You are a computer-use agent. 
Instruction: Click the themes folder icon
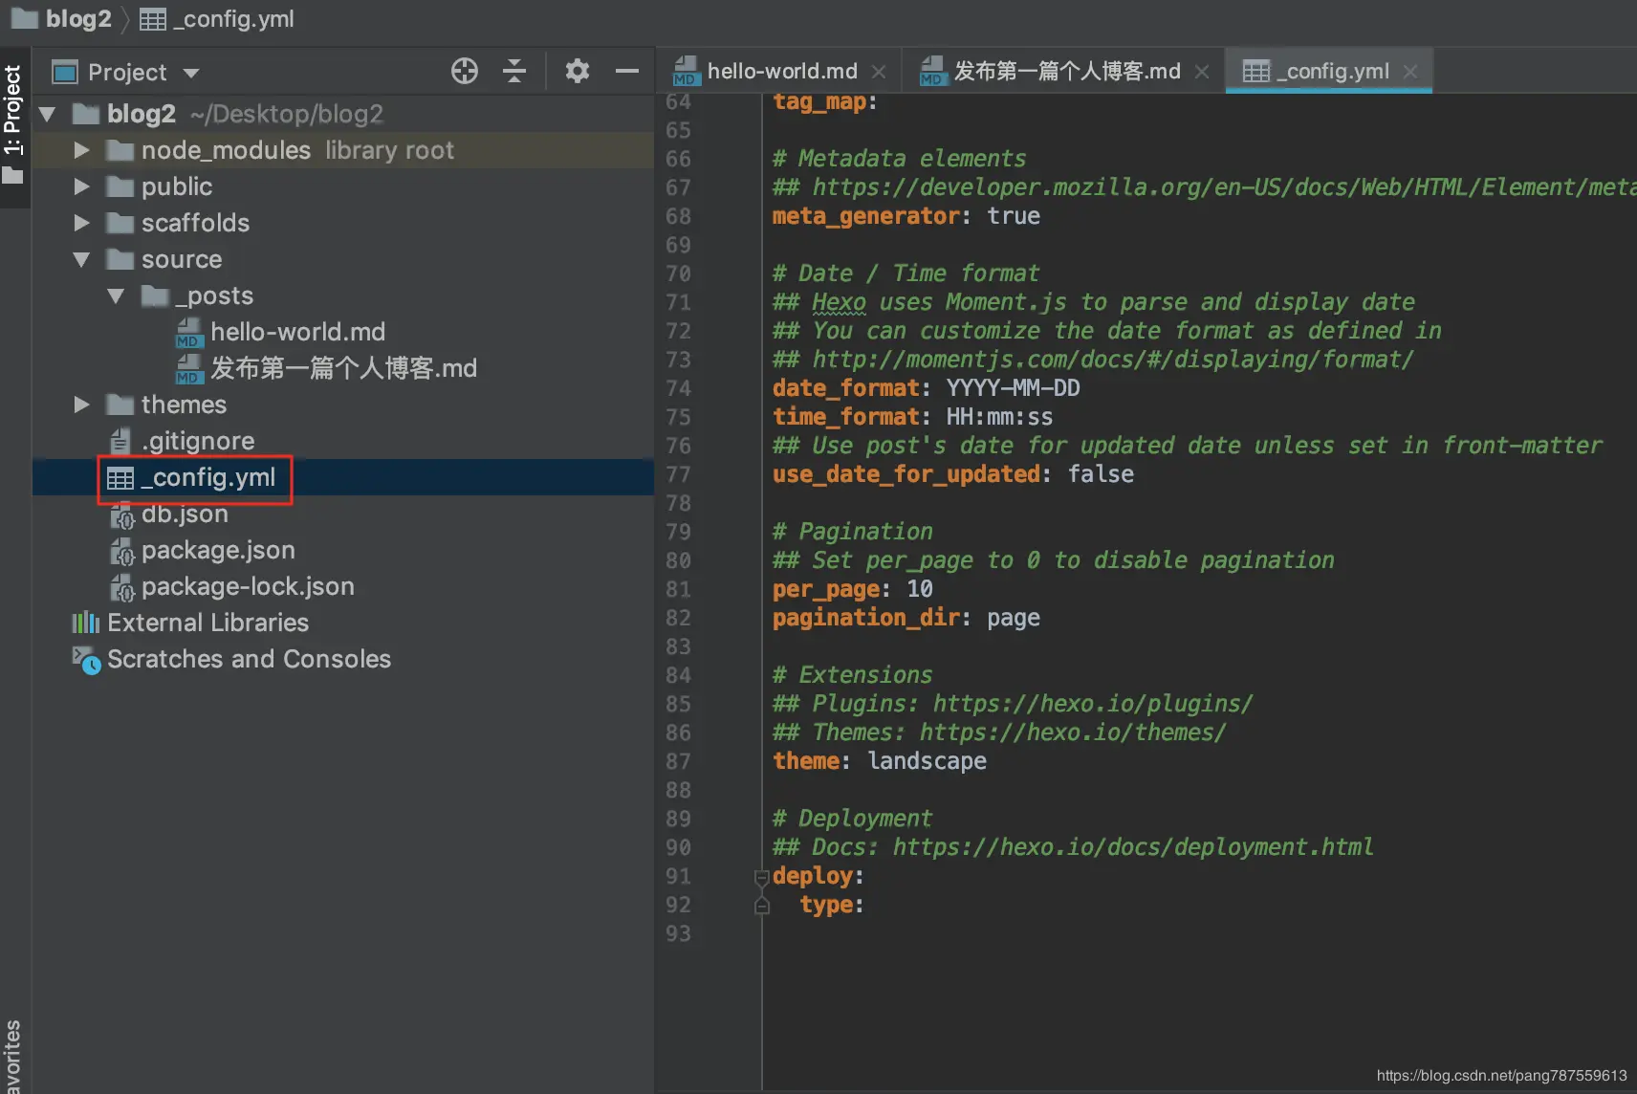(120, 405)
